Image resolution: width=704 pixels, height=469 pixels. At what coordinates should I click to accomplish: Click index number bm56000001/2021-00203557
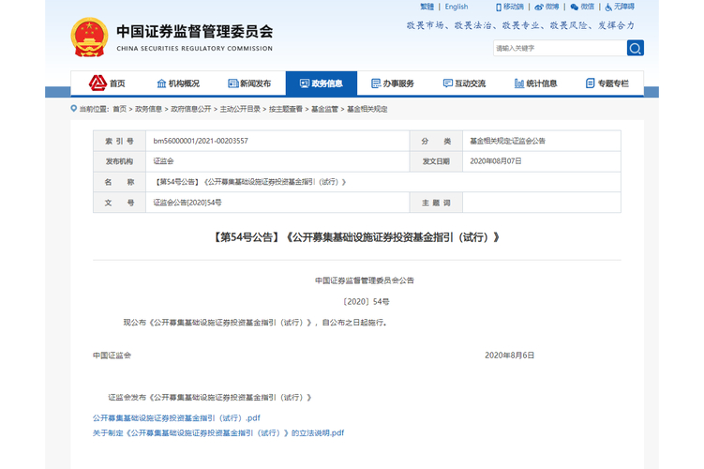point(201,141)
